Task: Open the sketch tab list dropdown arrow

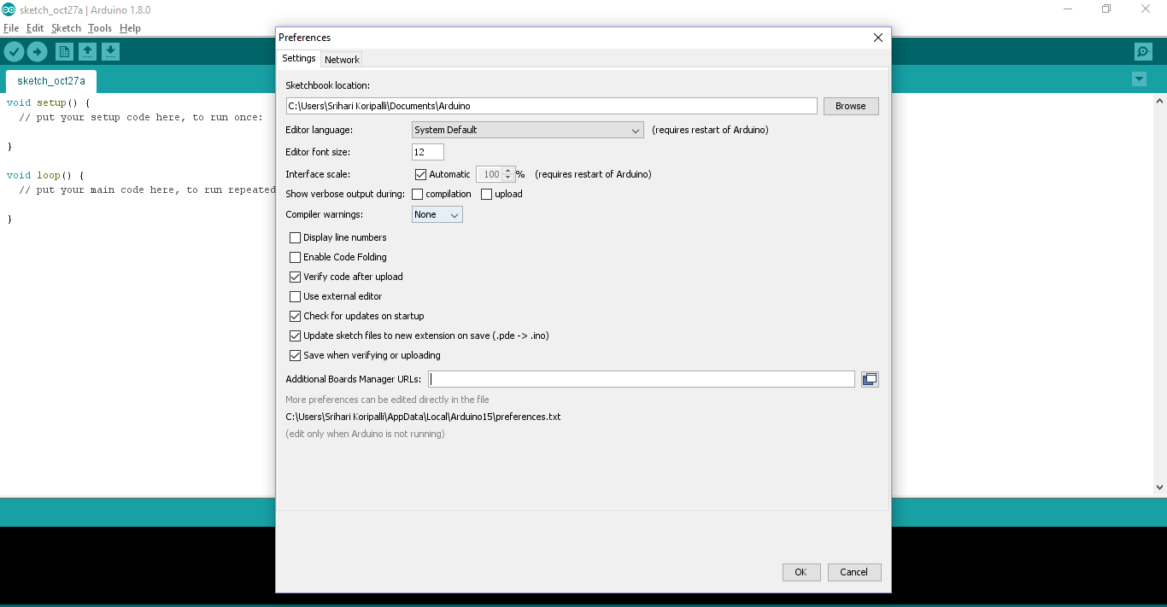Action: pyautogui.click(x=1139, y=79)
